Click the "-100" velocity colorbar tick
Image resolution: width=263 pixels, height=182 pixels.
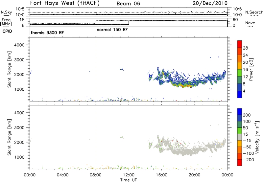[x=248, y=153]
